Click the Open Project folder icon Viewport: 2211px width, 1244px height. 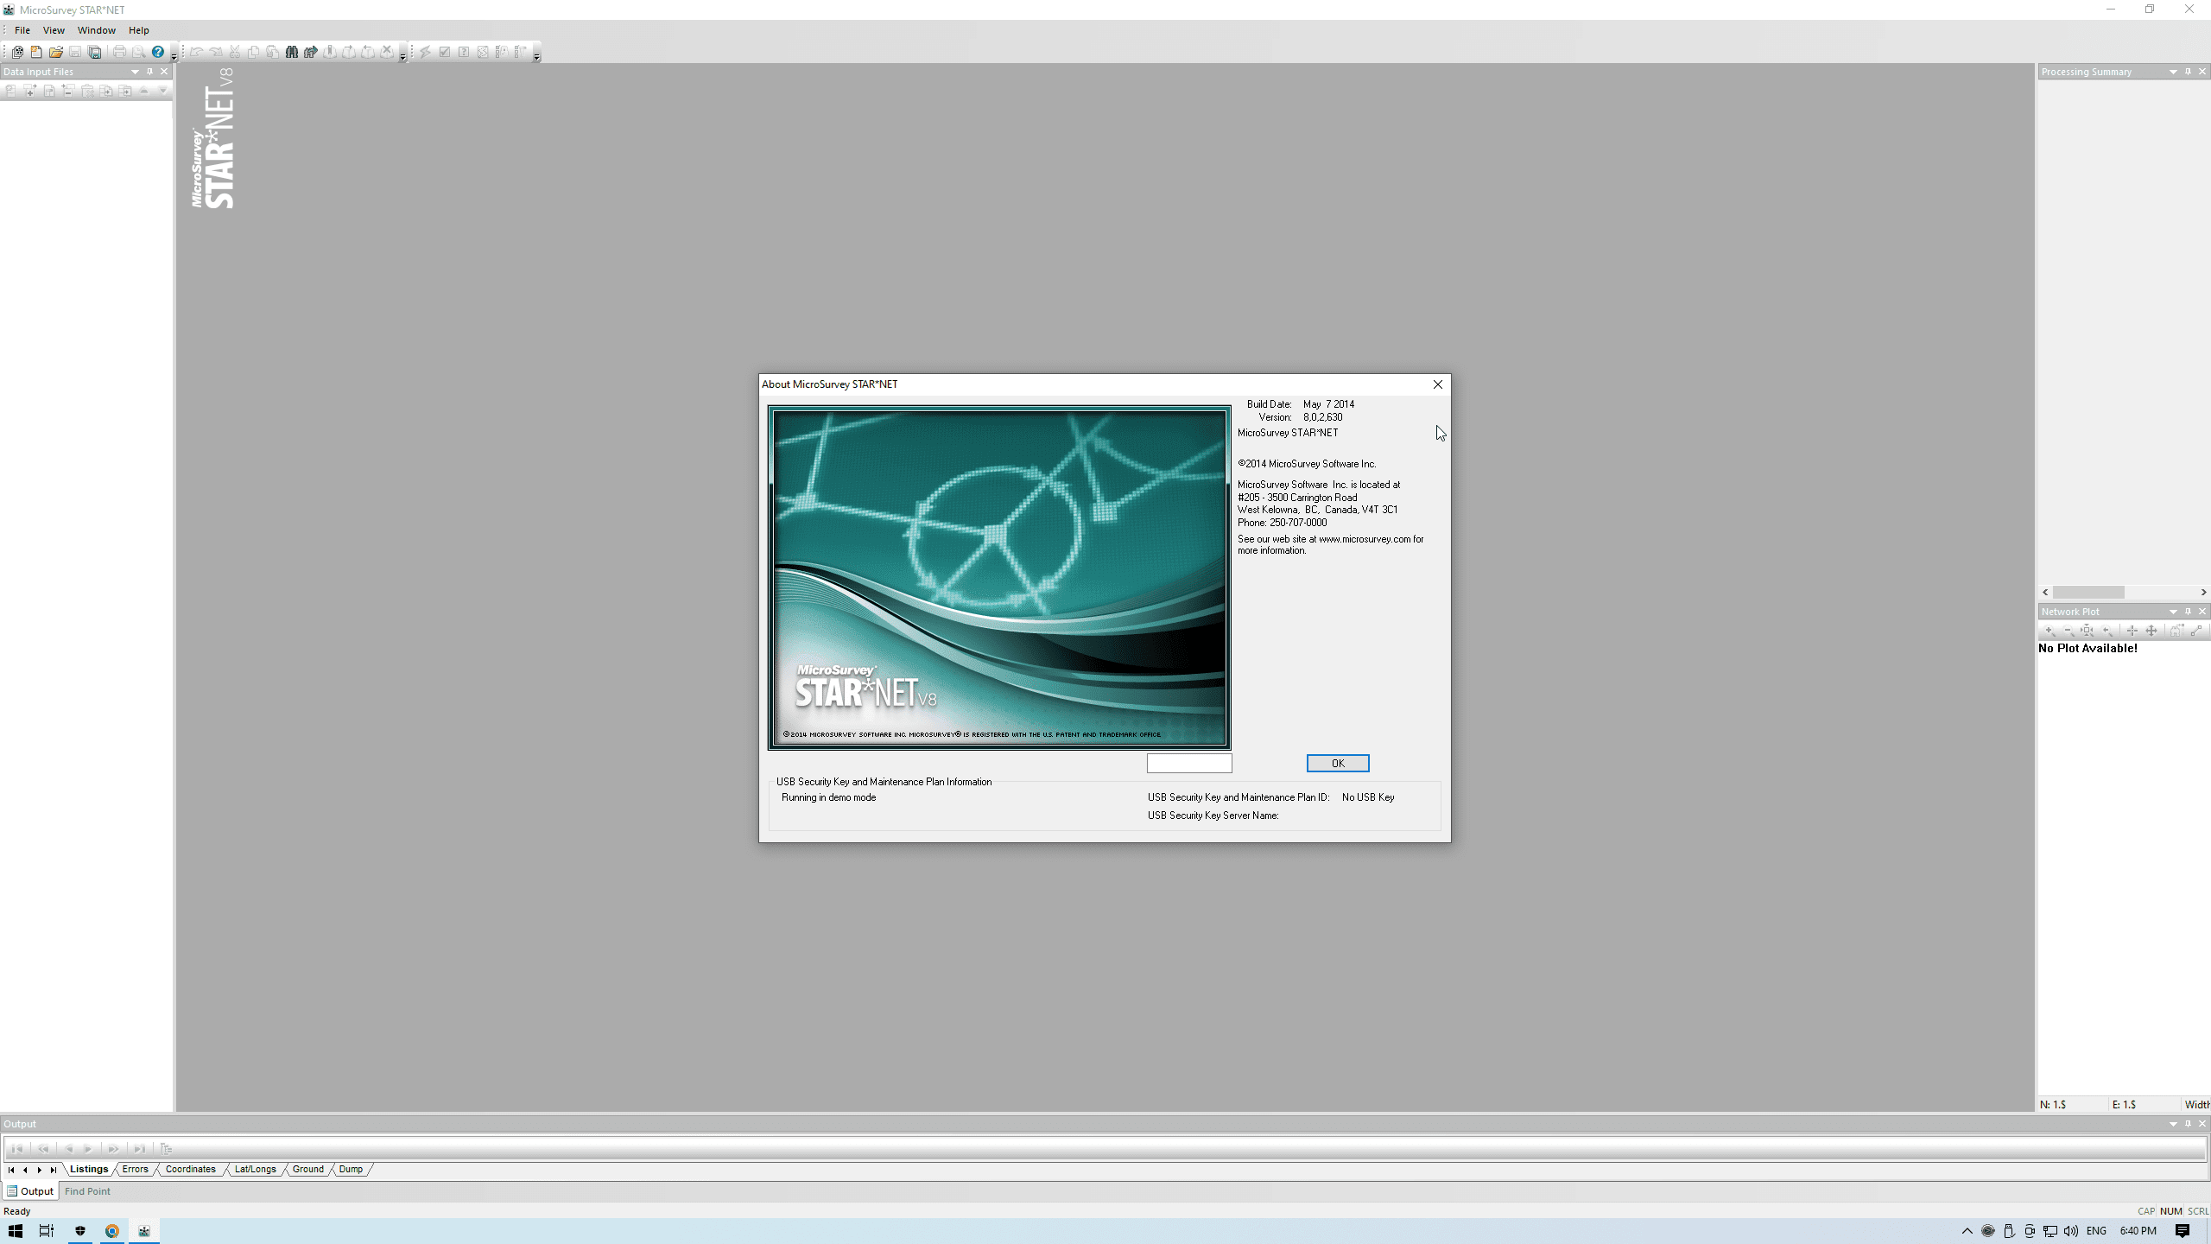(x=55, y=52)
